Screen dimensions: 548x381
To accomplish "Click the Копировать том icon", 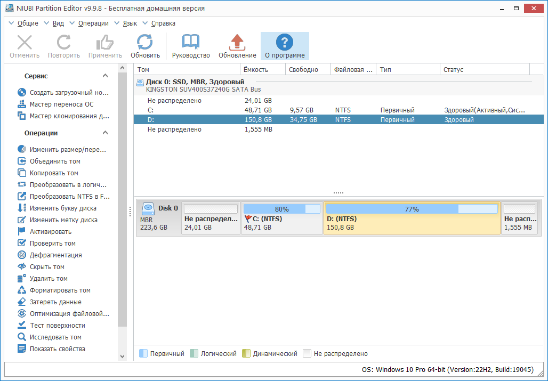I will tap(22, 173).
